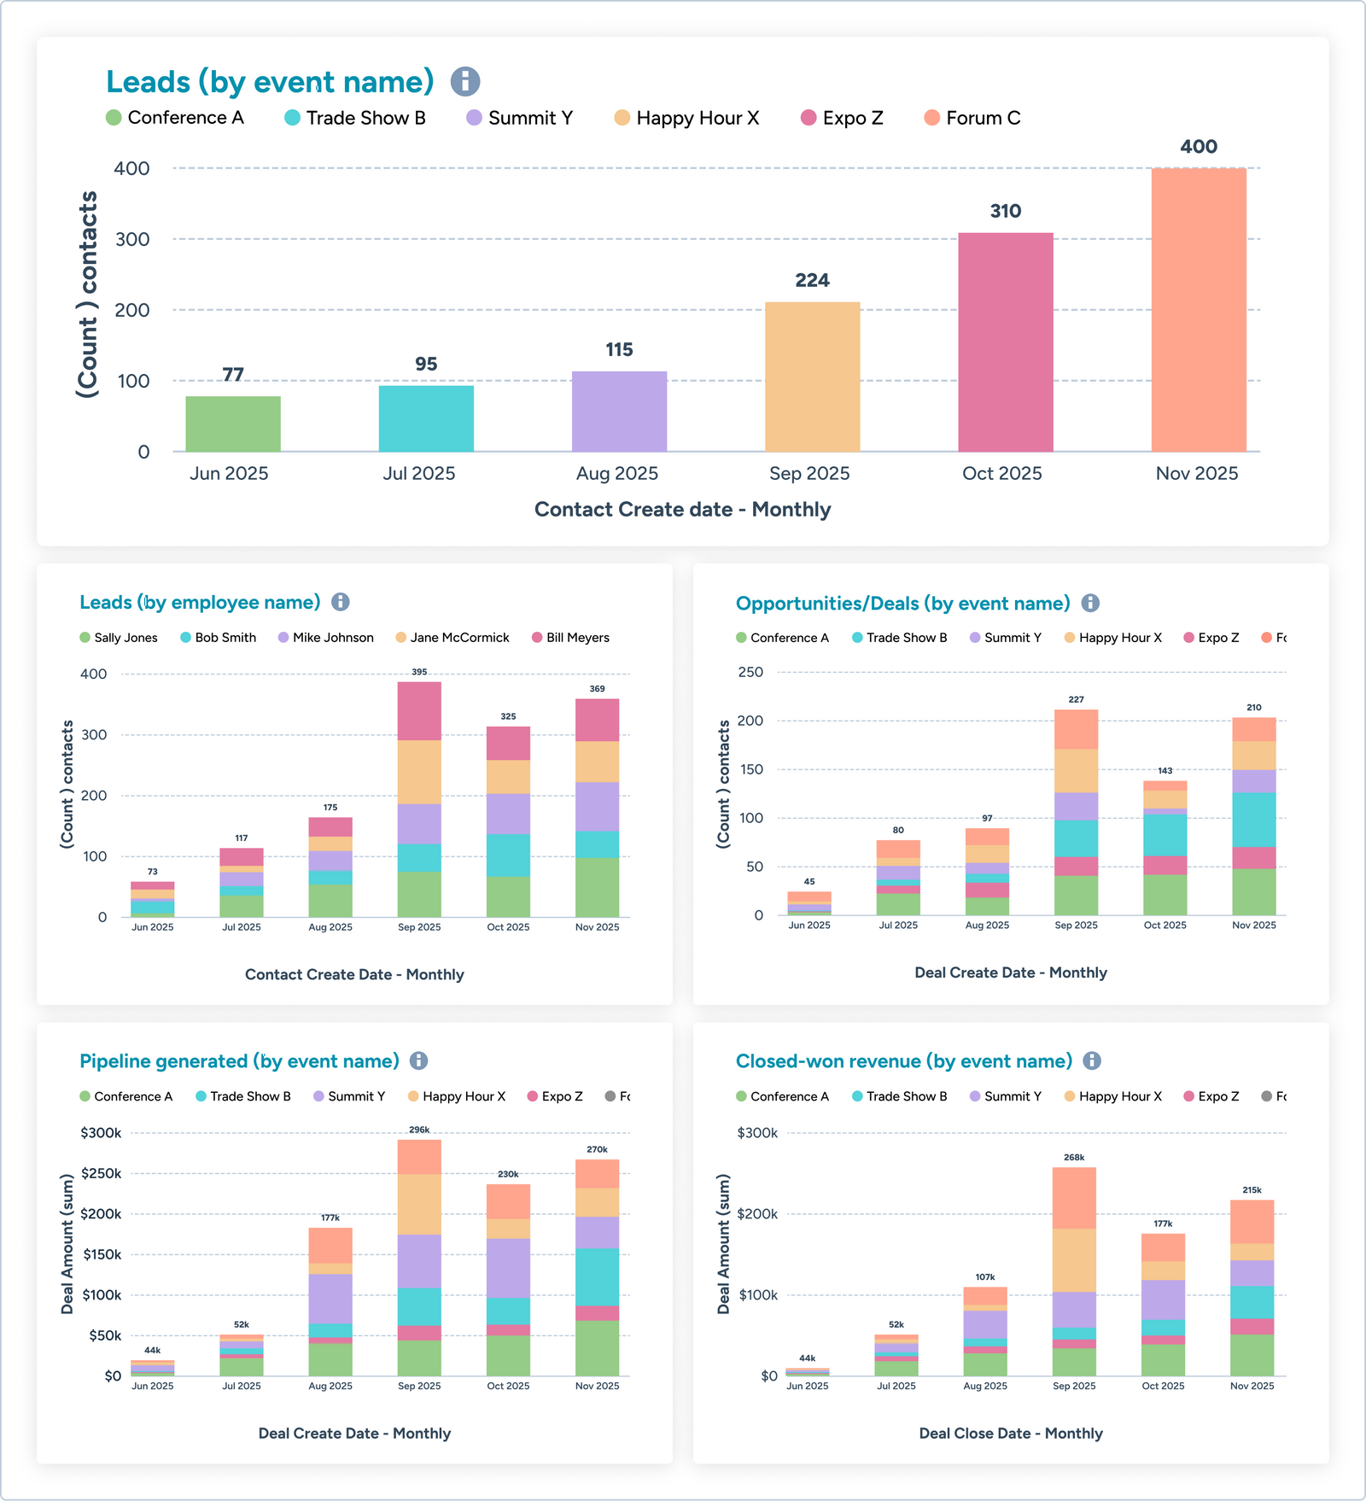Open info icon next to Leads (by employee name)
The height and width of the screenshot is (1501, 1366).
pyautogui.click(x=341, y=602)
